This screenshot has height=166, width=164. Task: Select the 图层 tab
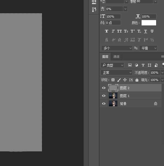105,57
